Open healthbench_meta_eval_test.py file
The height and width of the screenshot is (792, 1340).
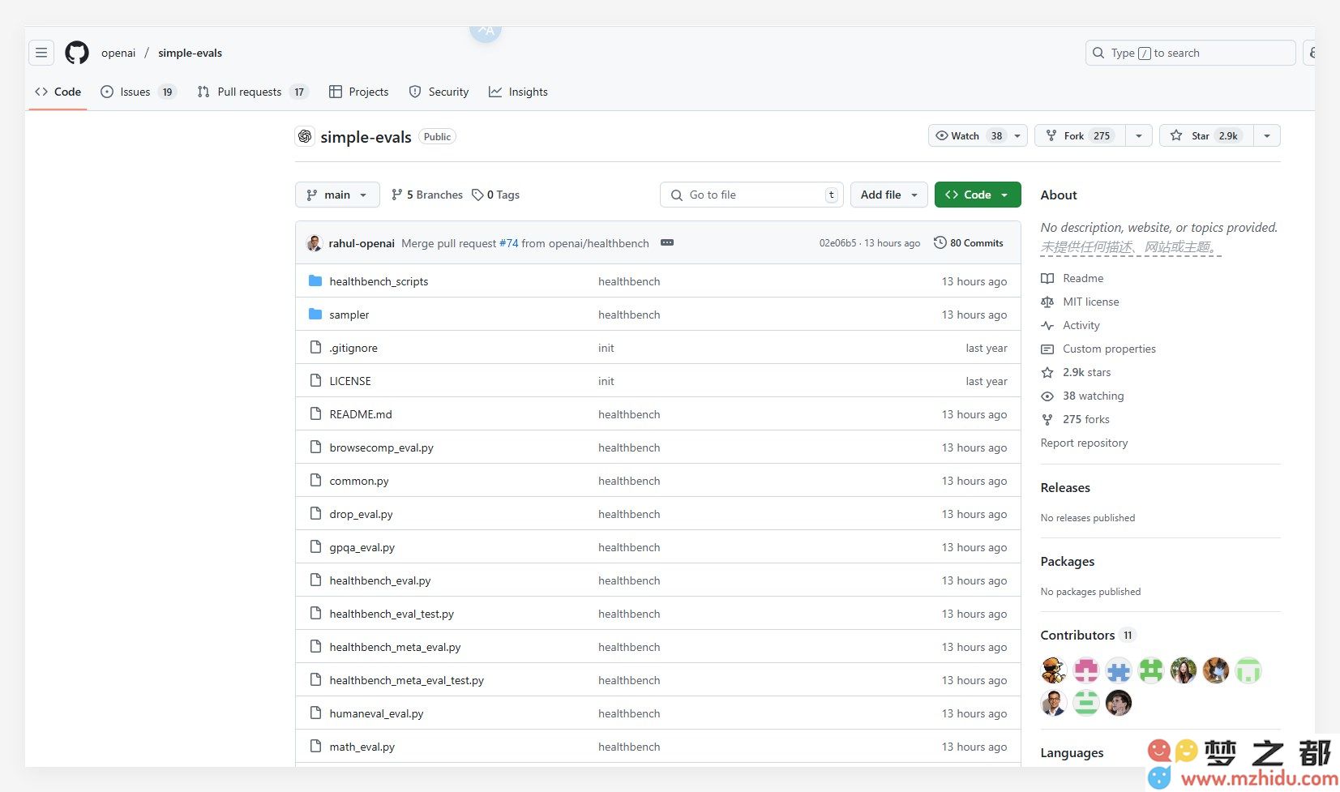click(407, 680)
